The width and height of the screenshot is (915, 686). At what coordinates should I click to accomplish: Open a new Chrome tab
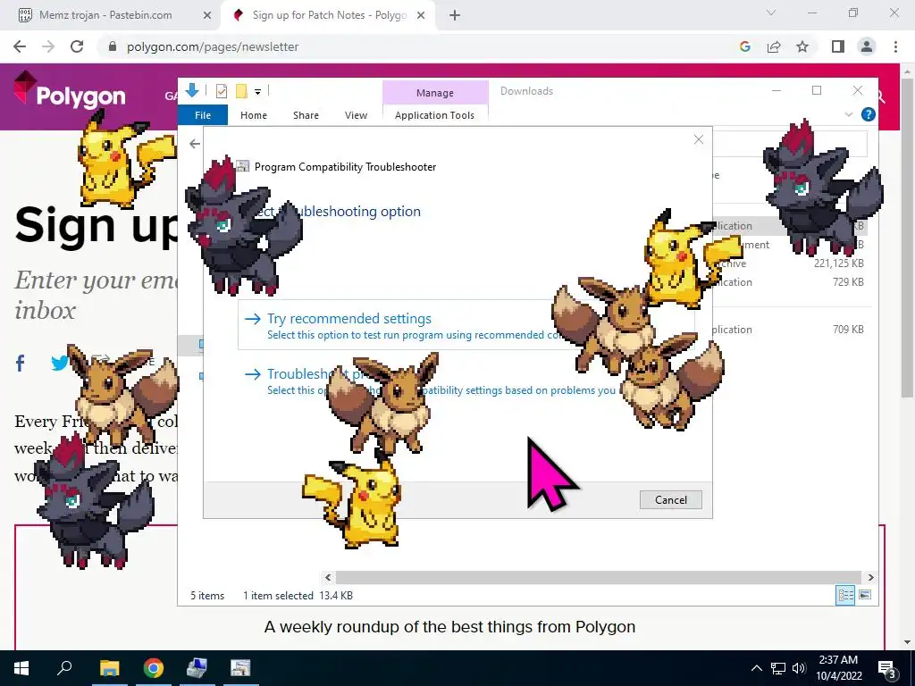455,16
